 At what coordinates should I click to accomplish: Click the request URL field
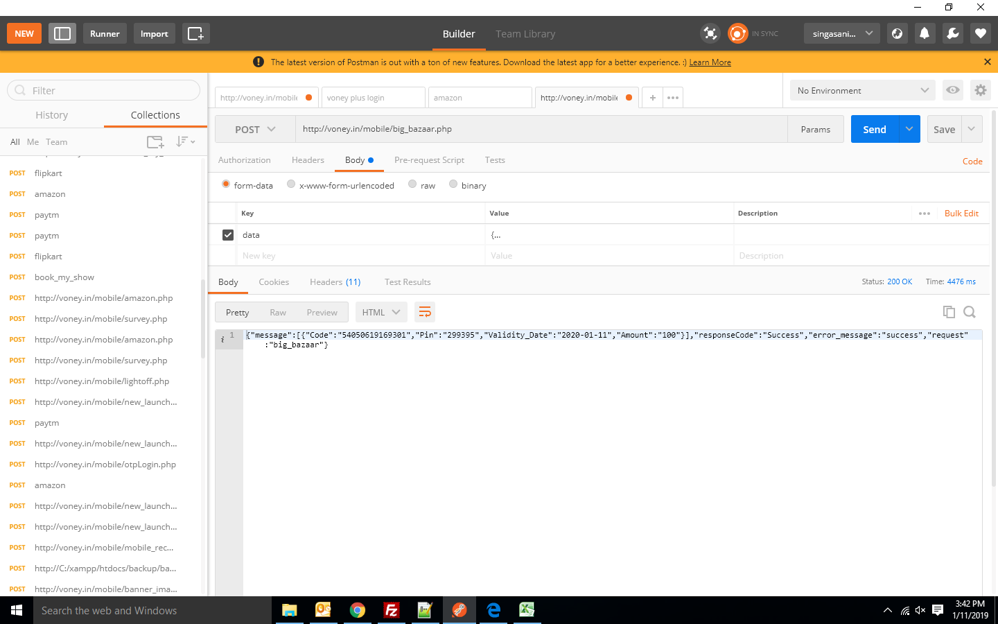click(541, 129)
